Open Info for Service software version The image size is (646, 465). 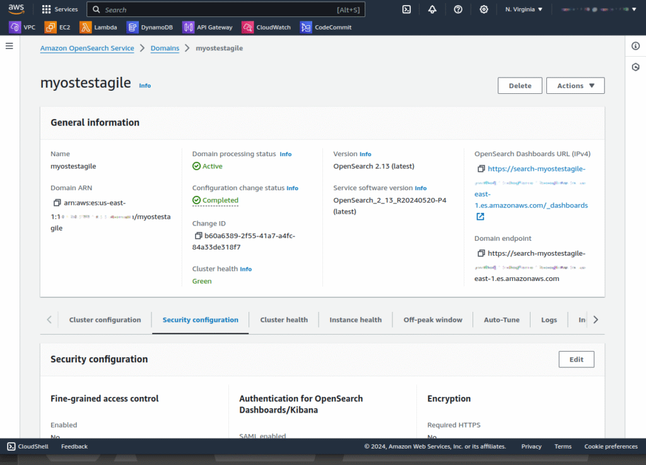[x=421, y=188]
